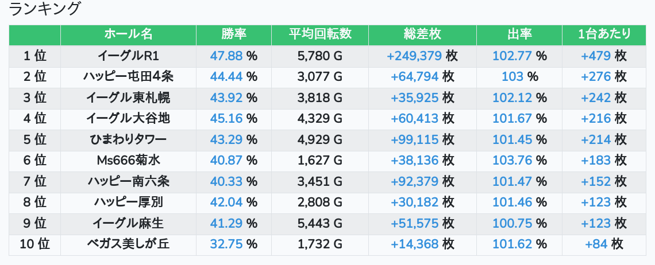Screen dimensions: 655x265
Task: Select the 総差枚 column header
Action: point(422,34)
